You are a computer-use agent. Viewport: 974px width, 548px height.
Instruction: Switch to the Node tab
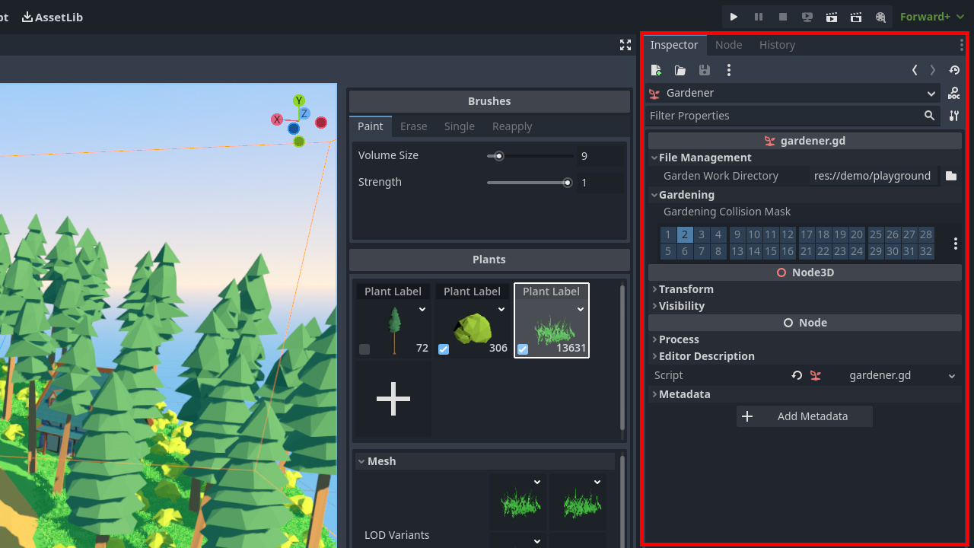[x=728, y=45]
